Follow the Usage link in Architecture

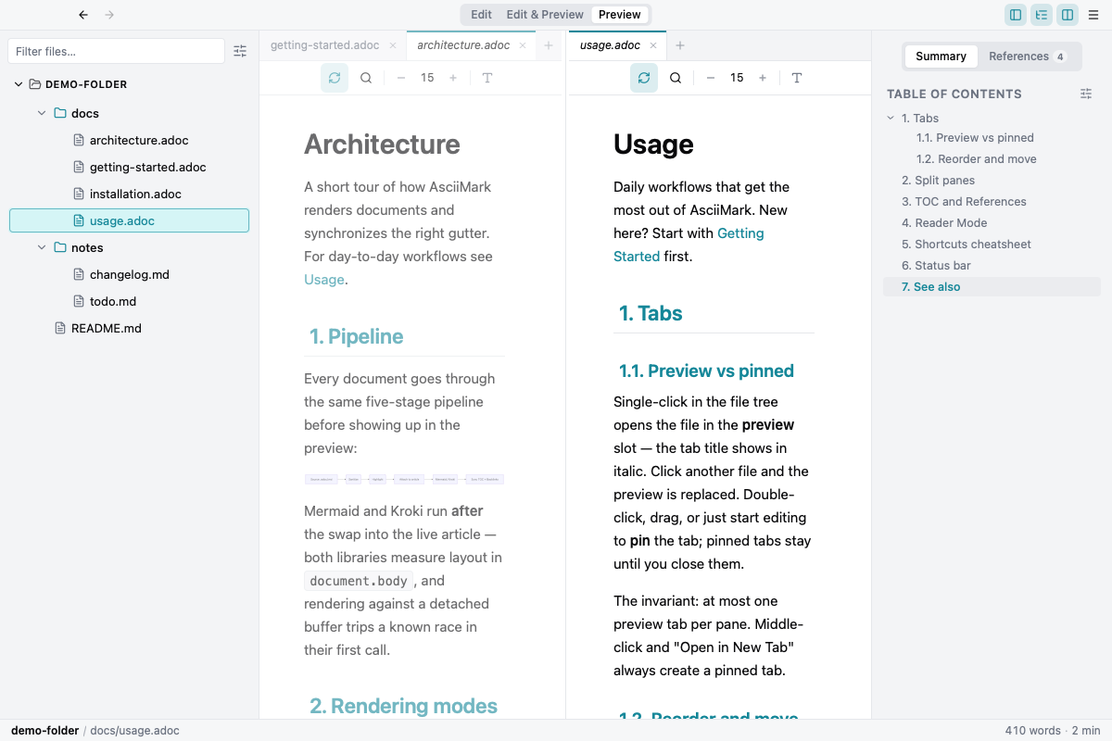pyautogui.click(x=324, y=280)
